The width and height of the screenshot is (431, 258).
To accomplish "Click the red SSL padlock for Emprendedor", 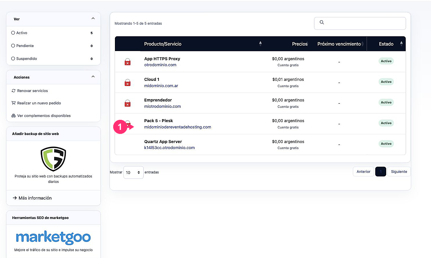I will tap(128, 103).
